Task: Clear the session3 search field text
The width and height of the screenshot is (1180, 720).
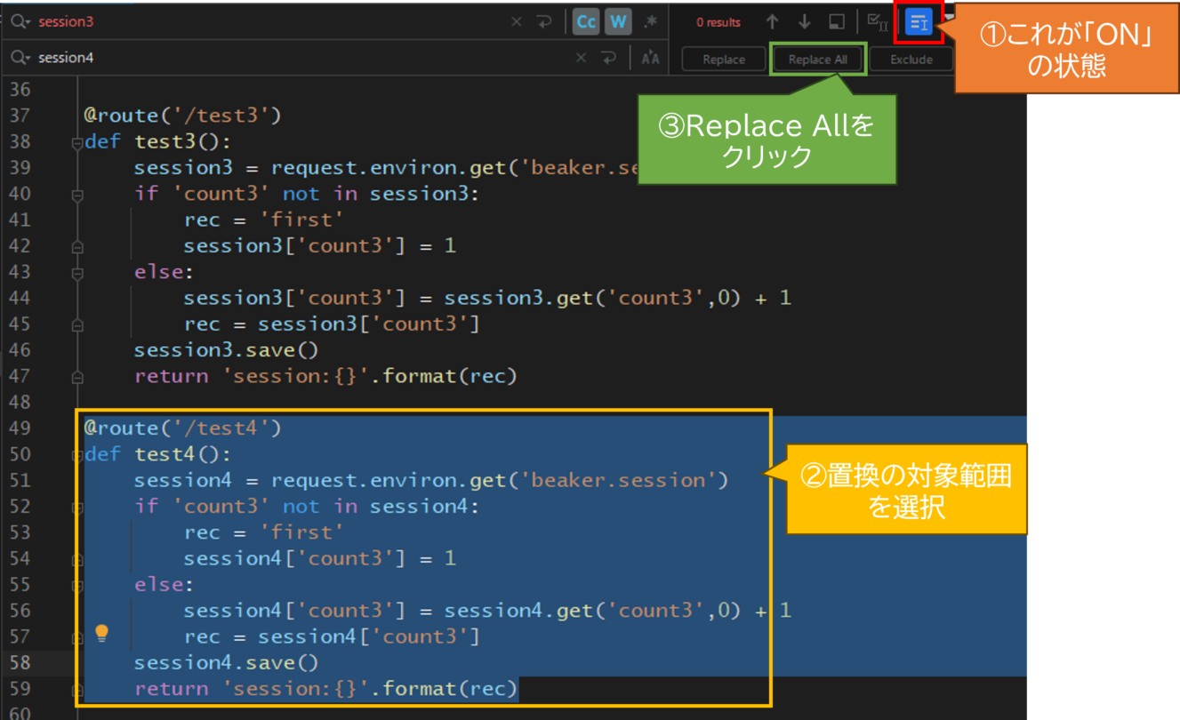Action: (x=517, y=22)
